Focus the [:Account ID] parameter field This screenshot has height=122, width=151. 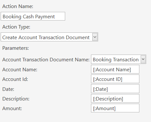[115, 79]
